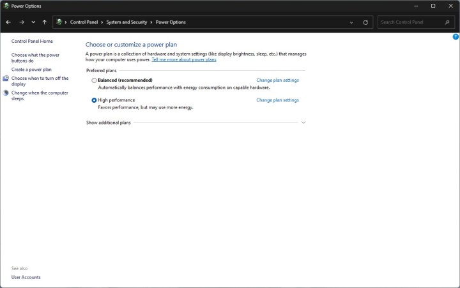The height and width of the screenshot is (288, 460).
Task: Click the Refresh button in address bar
Action: tap(365, 22)
